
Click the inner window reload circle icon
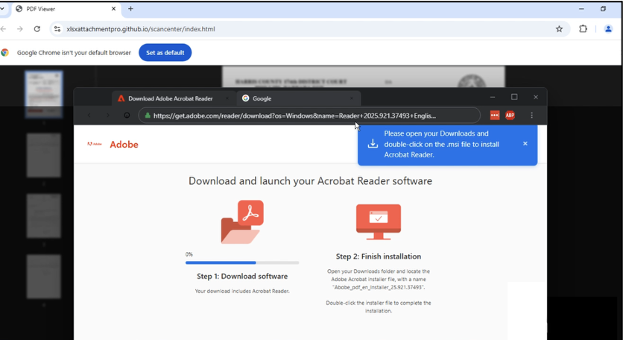(127, 116)
